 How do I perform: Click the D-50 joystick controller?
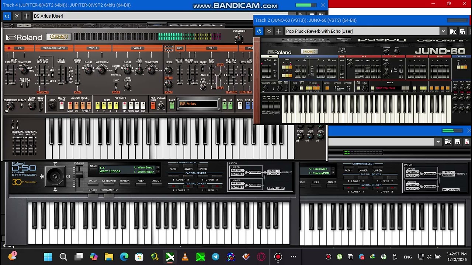pos(55,176)
